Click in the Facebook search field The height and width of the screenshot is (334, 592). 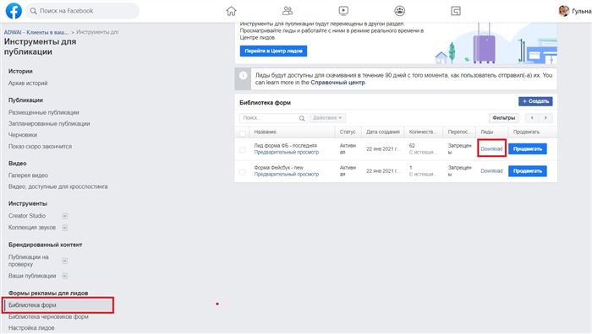pyautogui.click(x=82, y=11)
